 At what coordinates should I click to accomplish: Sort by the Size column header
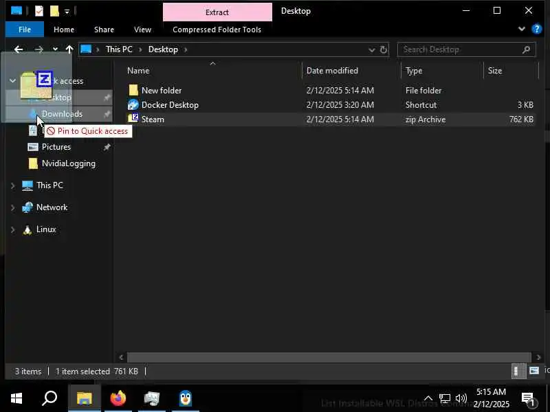tap(494, 71)
